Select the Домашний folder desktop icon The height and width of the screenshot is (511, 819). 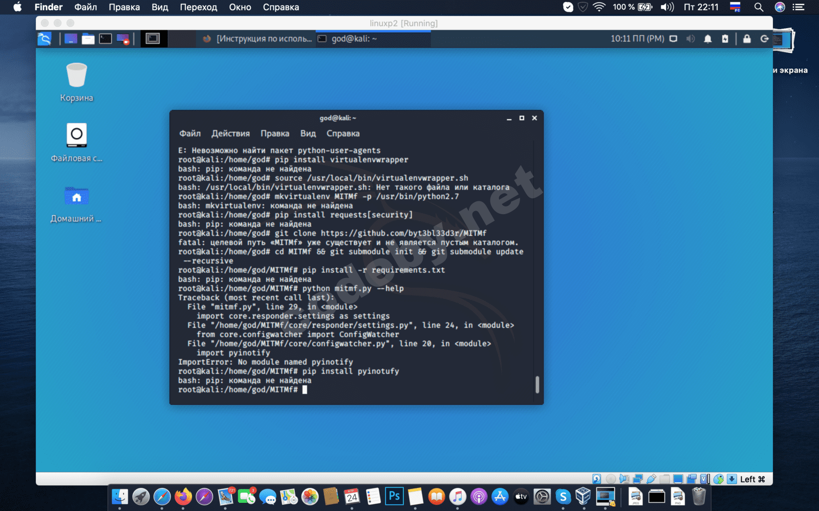click(76, 203)
